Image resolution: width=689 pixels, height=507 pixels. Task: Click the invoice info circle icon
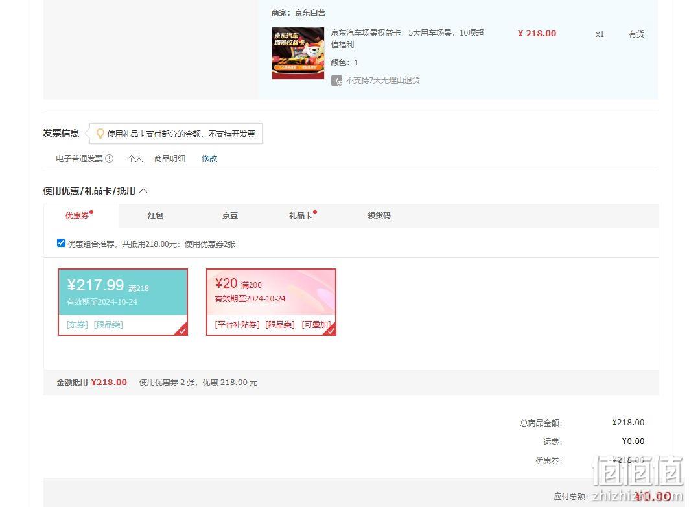coord(110,159)
